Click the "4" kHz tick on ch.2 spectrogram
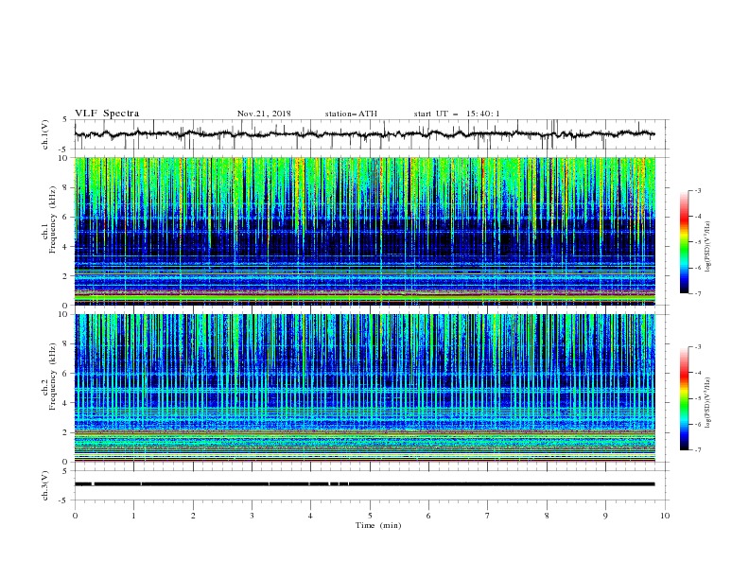 [x=67, y=403]
